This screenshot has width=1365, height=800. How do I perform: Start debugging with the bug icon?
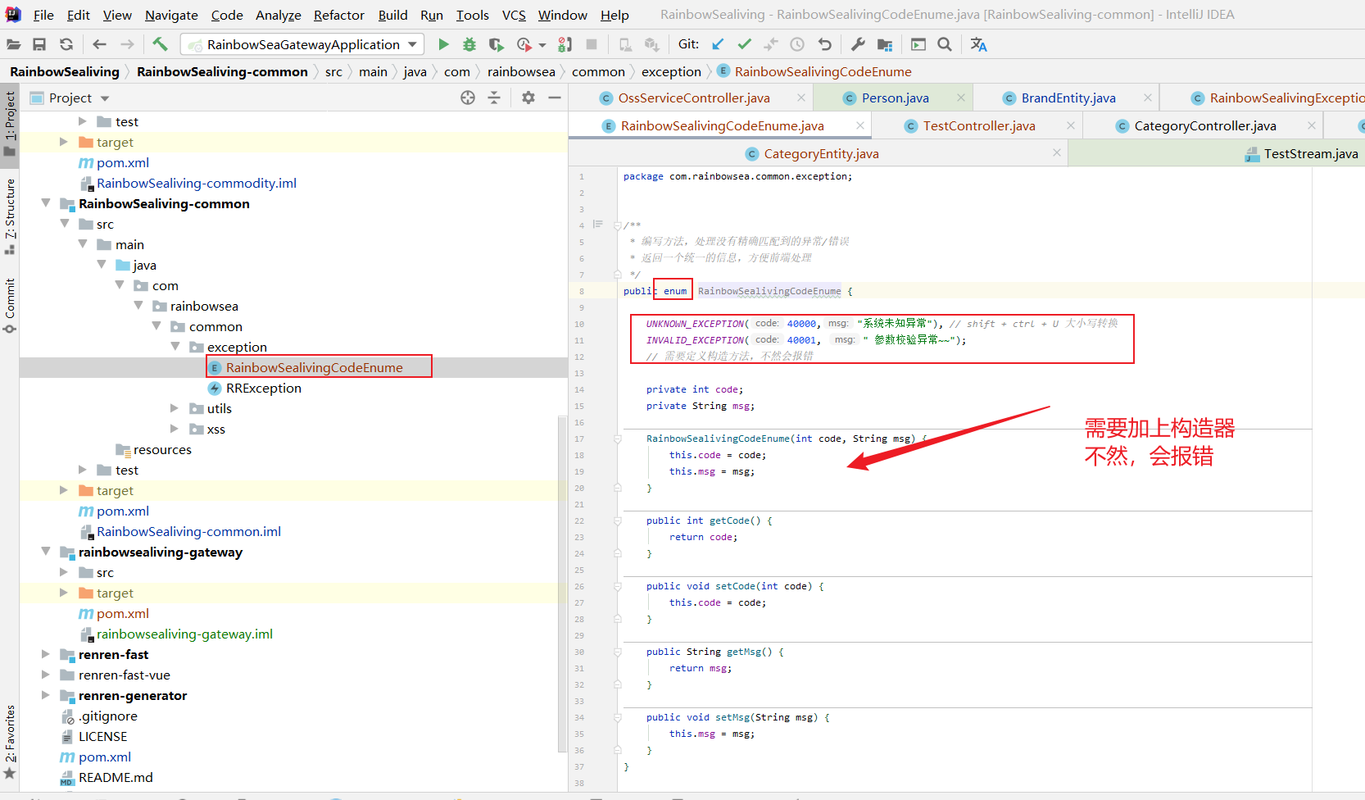tap(469, 44)
